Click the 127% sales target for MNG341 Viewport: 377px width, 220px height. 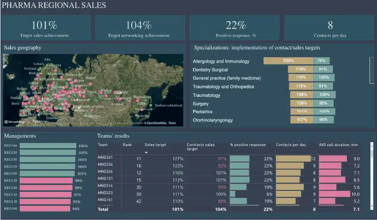(178, 159)
